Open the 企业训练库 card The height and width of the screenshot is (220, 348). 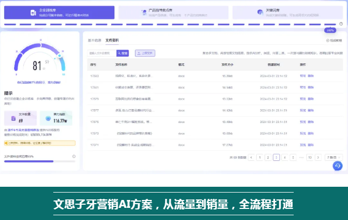coord(59,13)
